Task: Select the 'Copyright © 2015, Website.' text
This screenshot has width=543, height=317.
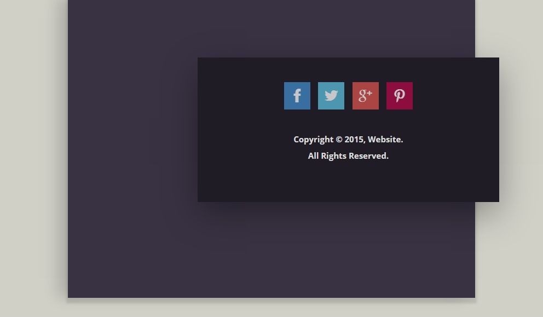Action: 348,140
